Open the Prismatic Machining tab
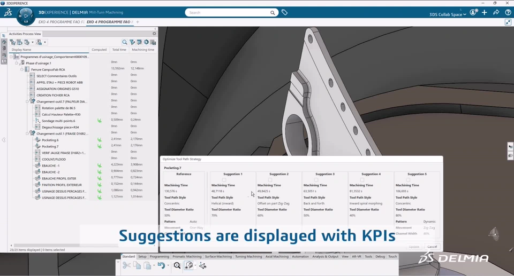514x276 pixels. coord(187,257)
